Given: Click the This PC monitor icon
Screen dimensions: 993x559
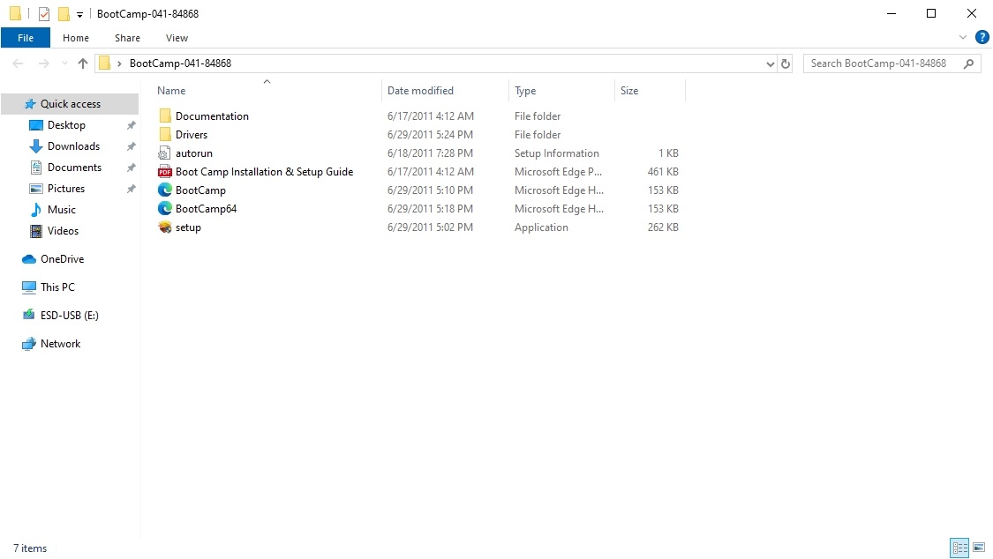Looking at the screenshot, I should click(28, 287).
